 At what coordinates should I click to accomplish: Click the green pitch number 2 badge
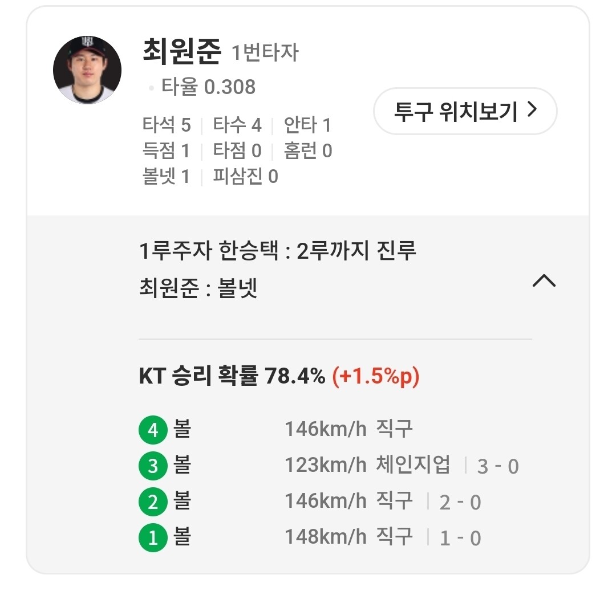click(x=153, y=502)
